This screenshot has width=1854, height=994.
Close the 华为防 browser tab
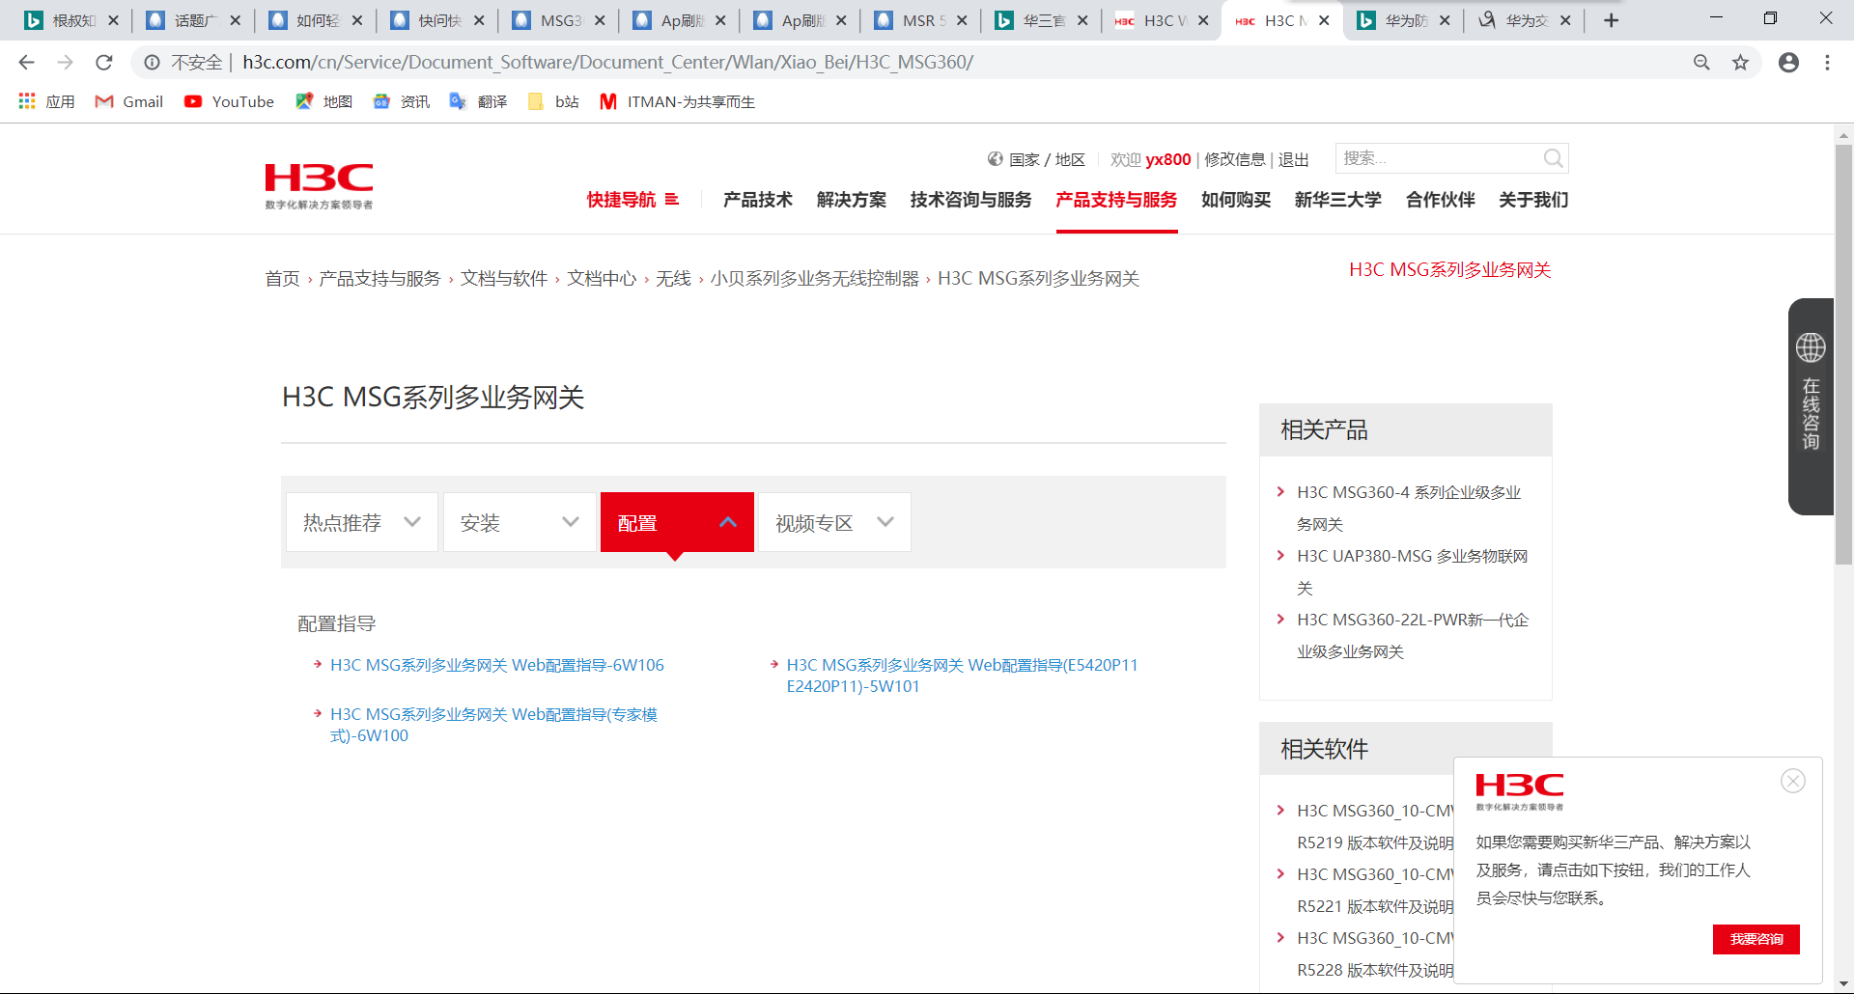click(1445, 20)
